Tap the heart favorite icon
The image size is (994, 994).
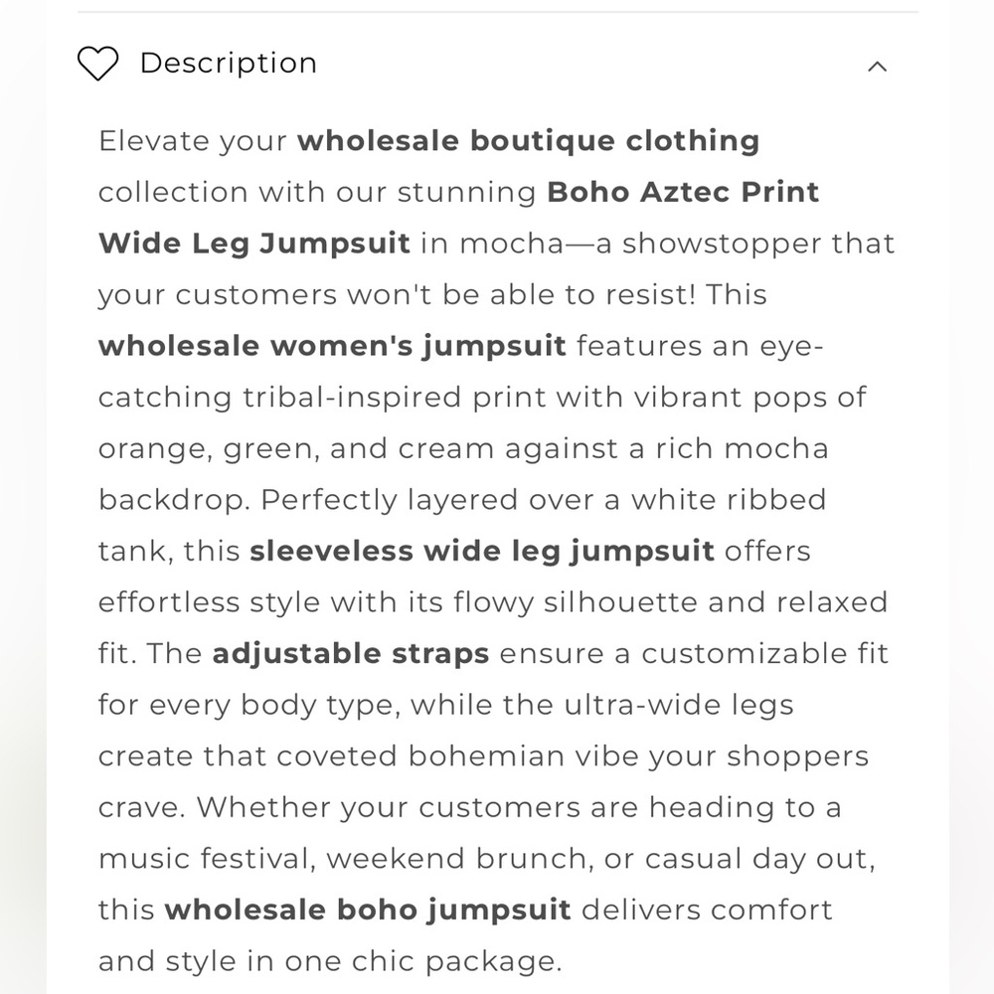97,64
